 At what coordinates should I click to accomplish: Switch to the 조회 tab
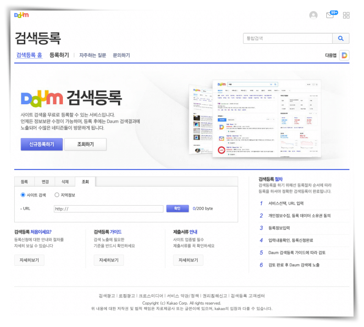(x=85, y=182)
